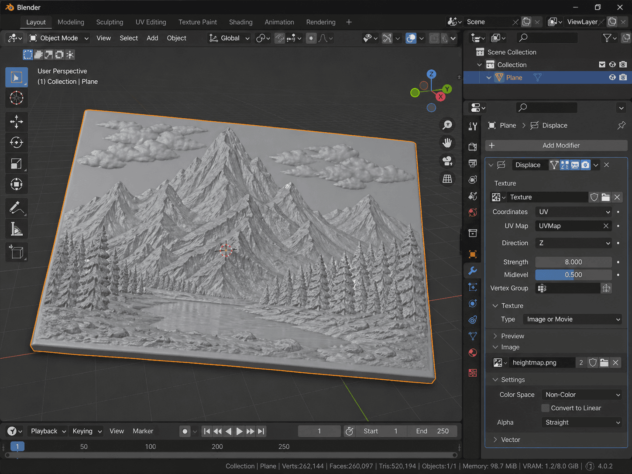Activate the Measure tool
Viewport: 632px width, 474px height.
coord(16,229)
